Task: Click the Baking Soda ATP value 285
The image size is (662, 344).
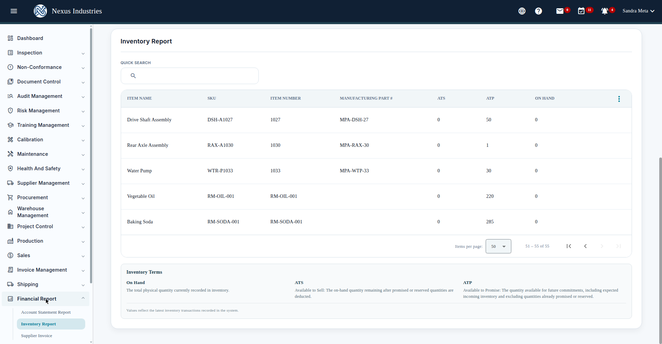Action: point(490,222)
